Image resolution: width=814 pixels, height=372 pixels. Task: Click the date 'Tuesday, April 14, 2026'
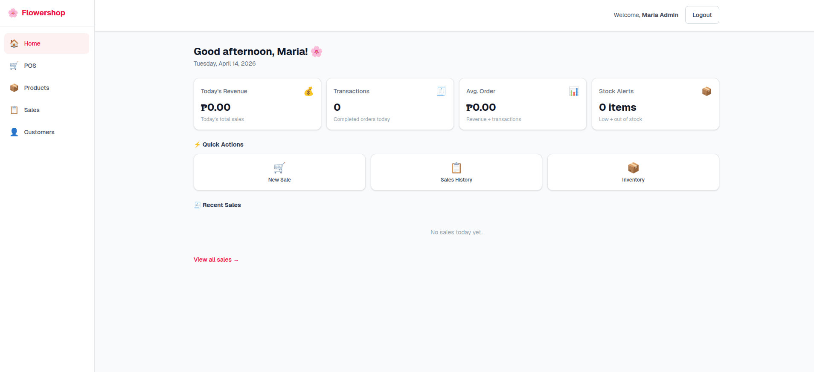(x=225, y=63)
